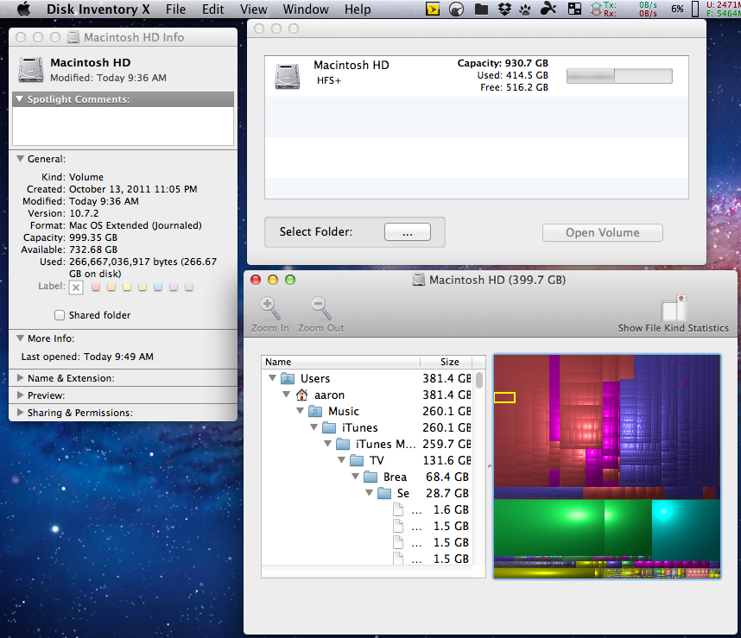Image resolution: width=741 pixels, height=638 pixels.
Task: Open the Disk Inventory X menu
Action: click(x=98, y=9)
